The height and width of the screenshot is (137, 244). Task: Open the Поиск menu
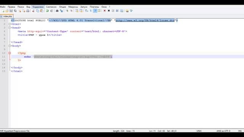pos(21,7)
